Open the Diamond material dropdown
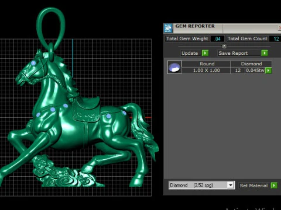This screenshot has height=210, width=281. [x=231, y=185]
